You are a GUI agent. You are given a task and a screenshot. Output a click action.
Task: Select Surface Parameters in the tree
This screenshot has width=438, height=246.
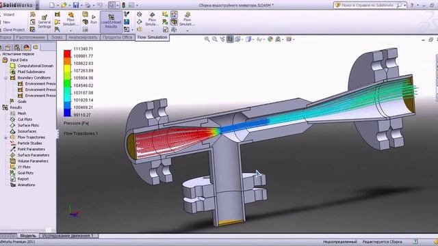click(34, 155)
